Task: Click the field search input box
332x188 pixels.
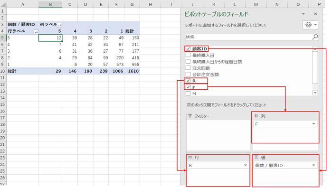Action: click(249, 37)
